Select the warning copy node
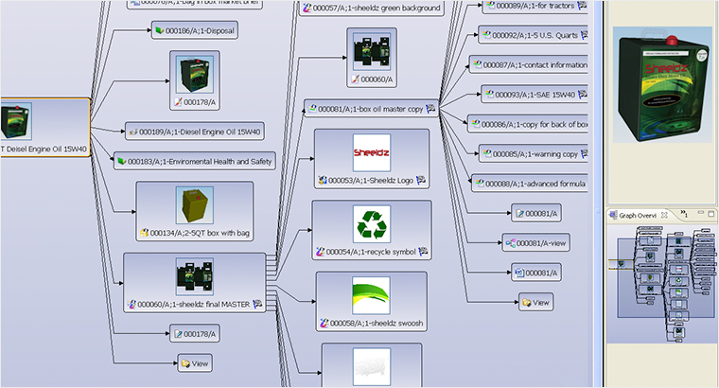This screenshot has width=719, height=388. tap(534, 153)
